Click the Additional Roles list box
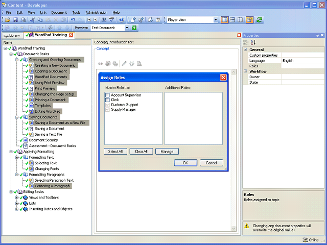The image size is (327, 245). (x=194, y=118)
